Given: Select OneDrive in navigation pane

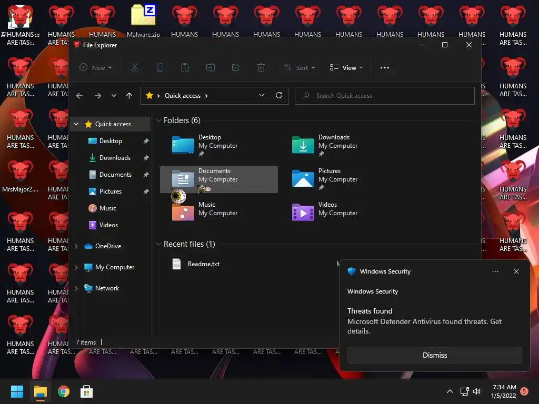Looking at the screenshot, I should tap(108, 246).
